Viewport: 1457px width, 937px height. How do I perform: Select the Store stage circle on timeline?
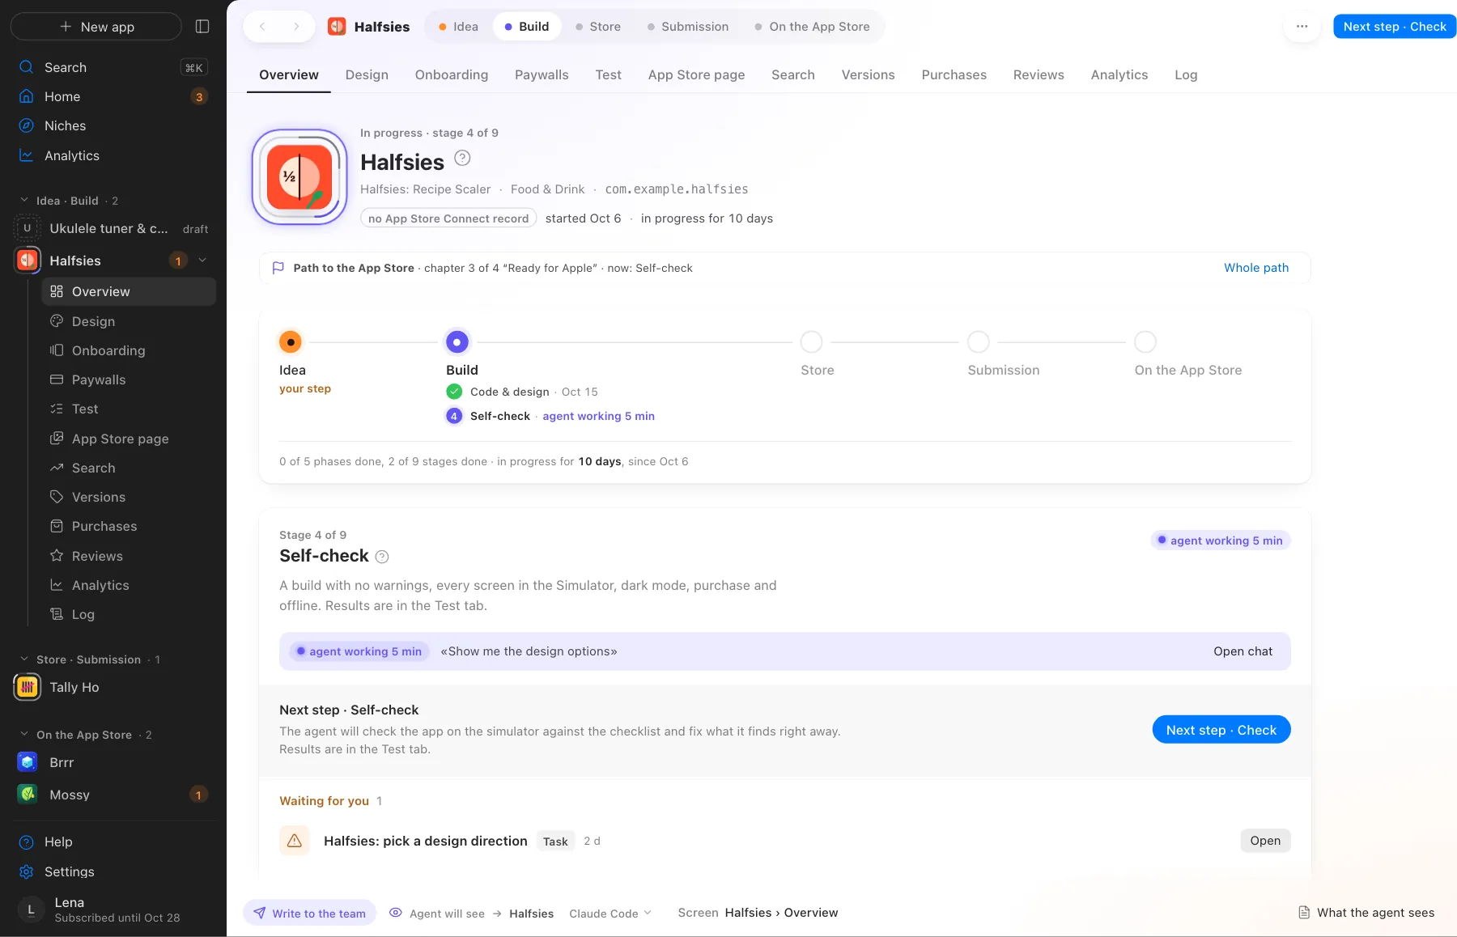click(x=811, y=342)
